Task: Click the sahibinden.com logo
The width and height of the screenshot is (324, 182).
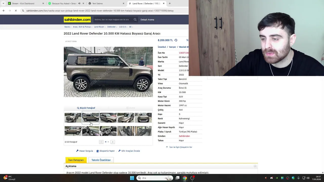Action: (x=77, y=19)
